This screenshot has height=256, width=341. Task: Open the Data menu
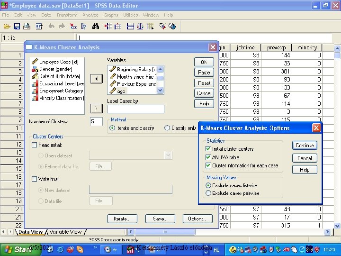click(x=46, y=15)
